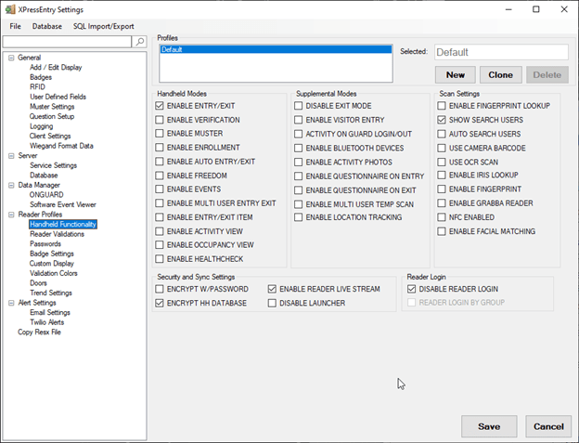
Task: Toggle ENCRYPT HH DATABASE setting
Action: coord(161,303)
